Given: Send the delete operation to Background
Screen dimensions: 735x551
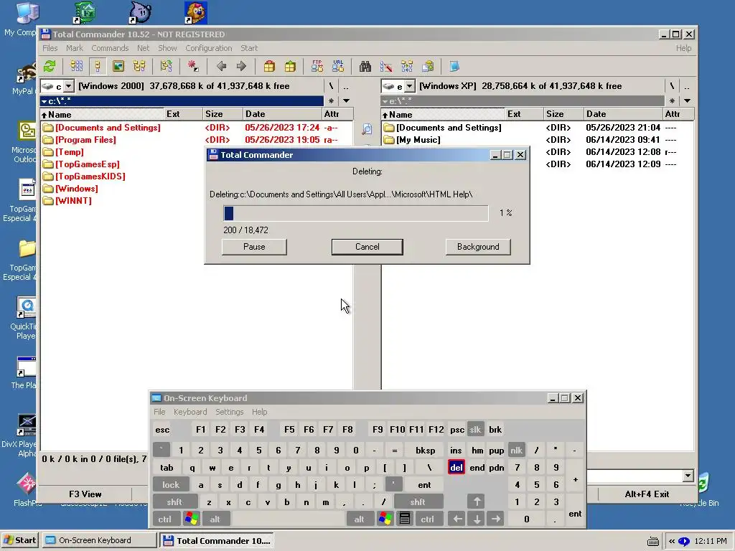Looking at the screenshot, I should [x=478, y=247].
